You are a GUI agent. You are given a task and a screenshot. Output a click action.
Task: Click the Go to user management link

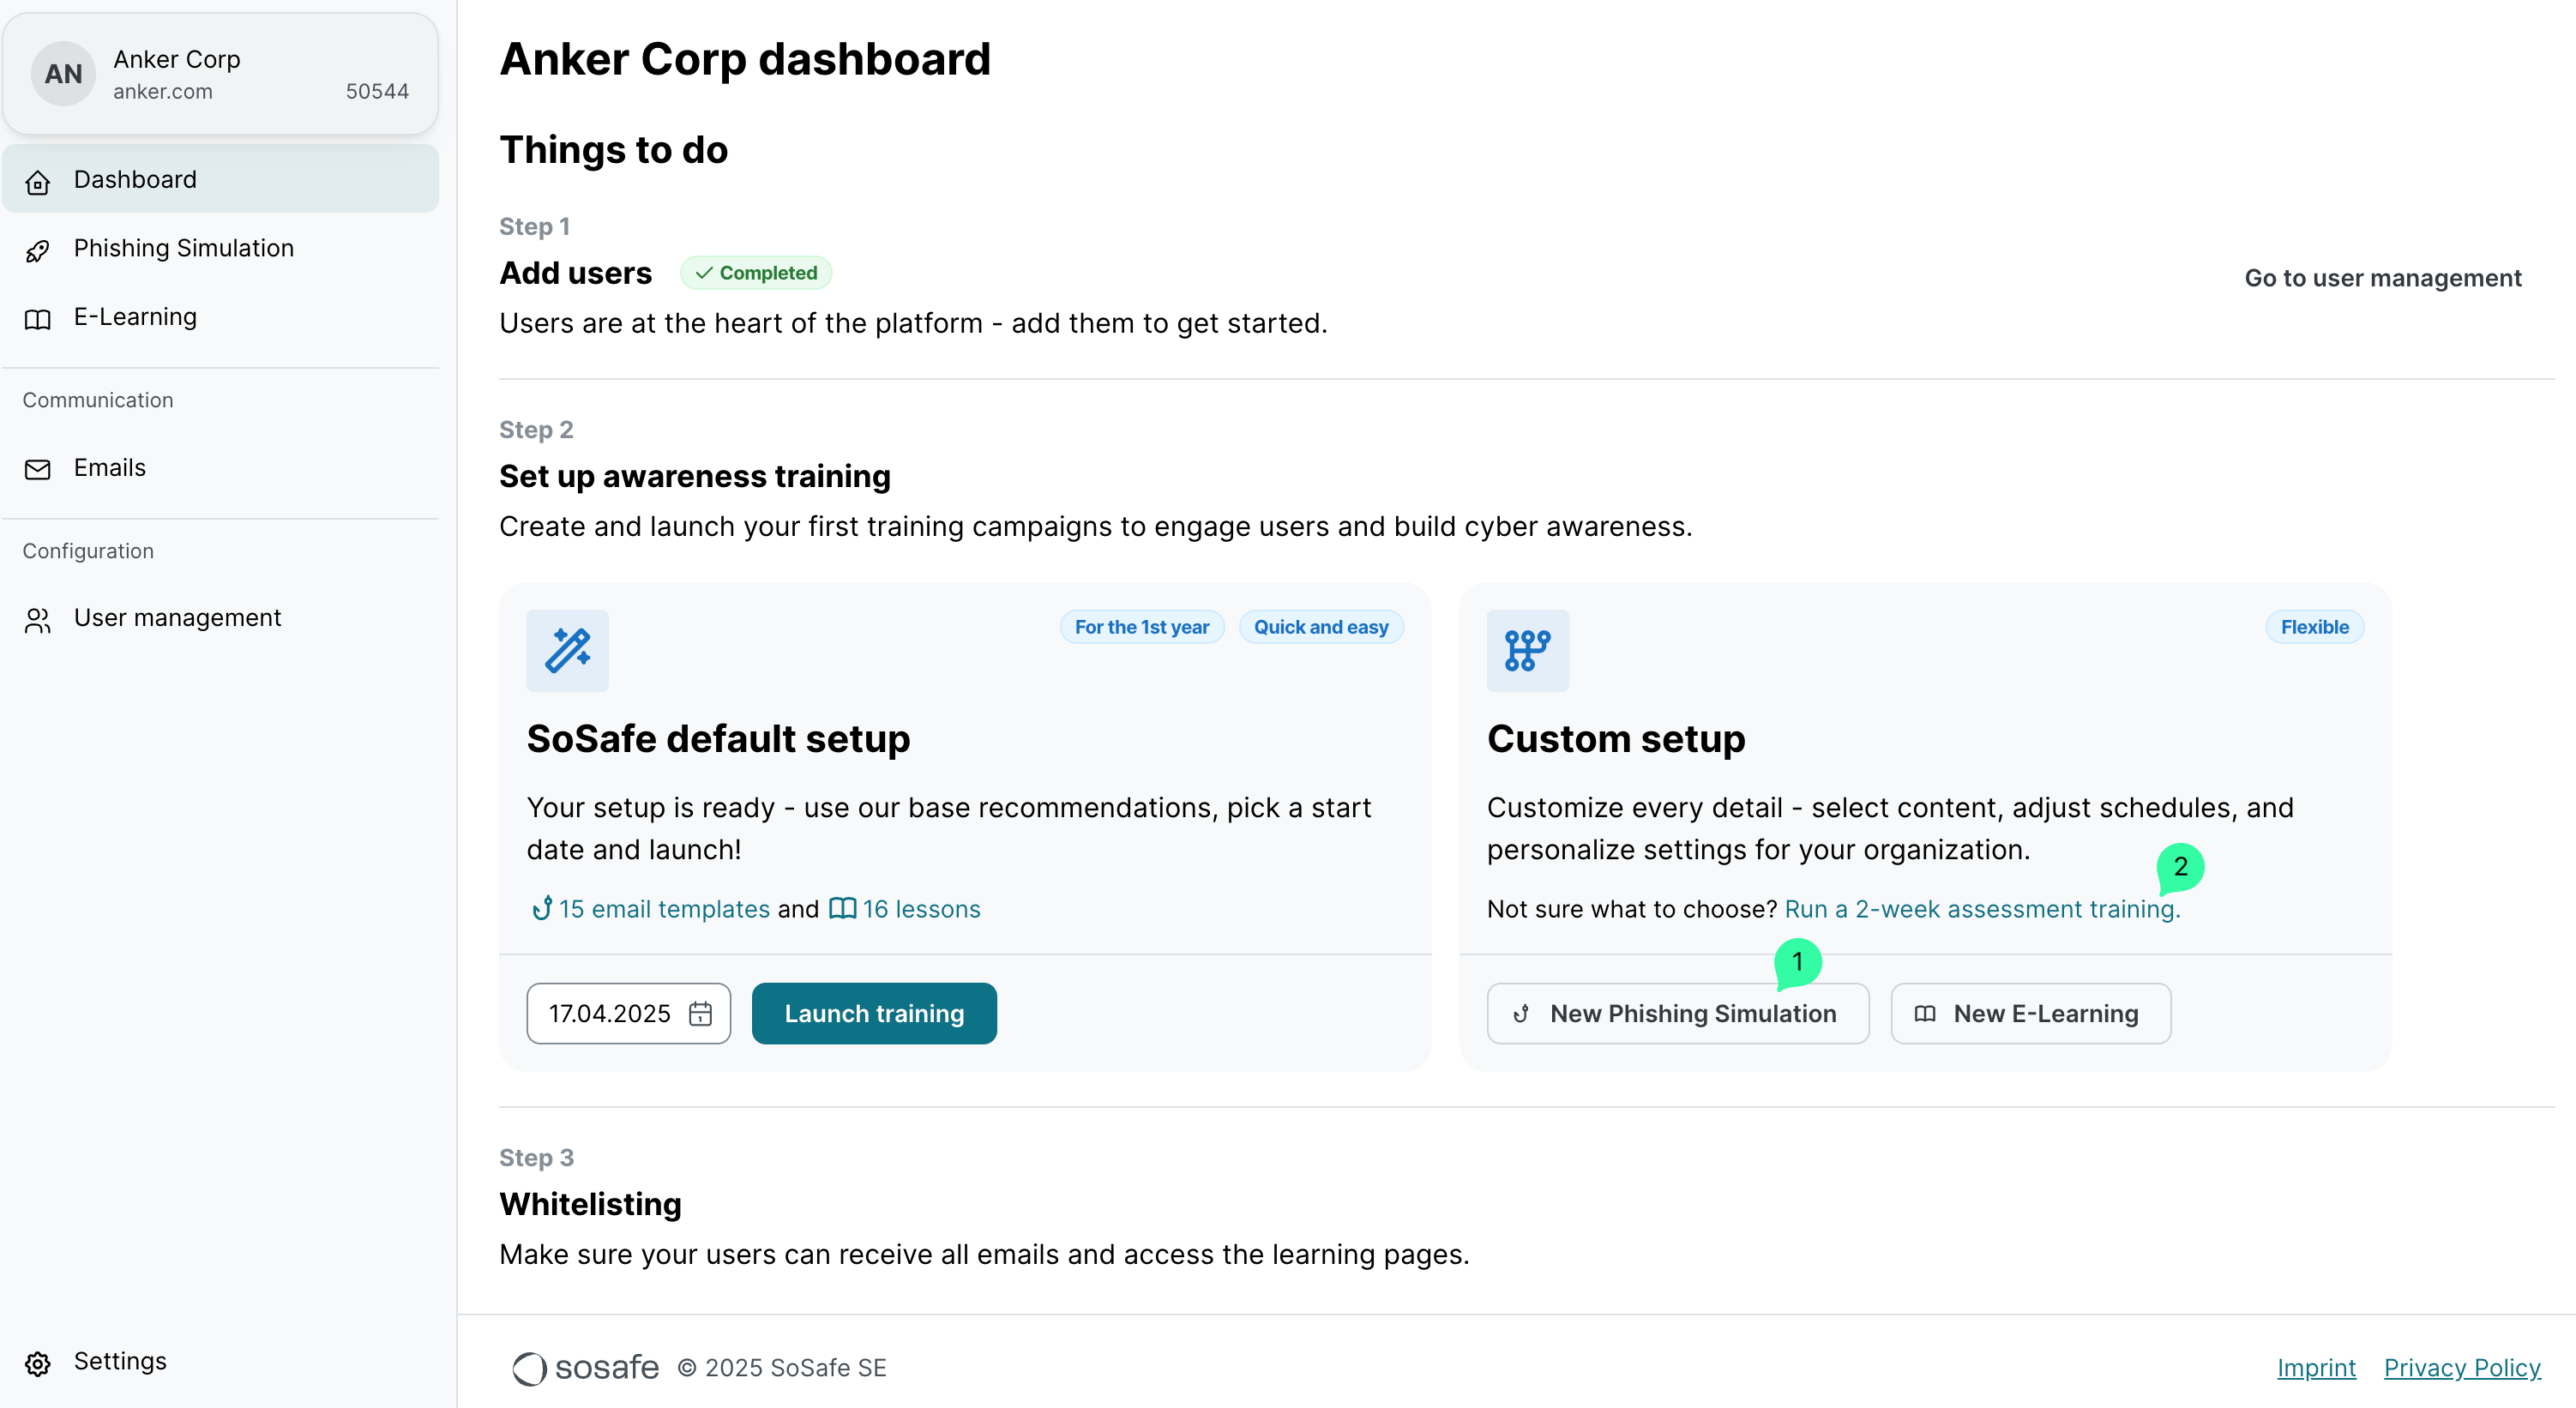[2382, 278]
